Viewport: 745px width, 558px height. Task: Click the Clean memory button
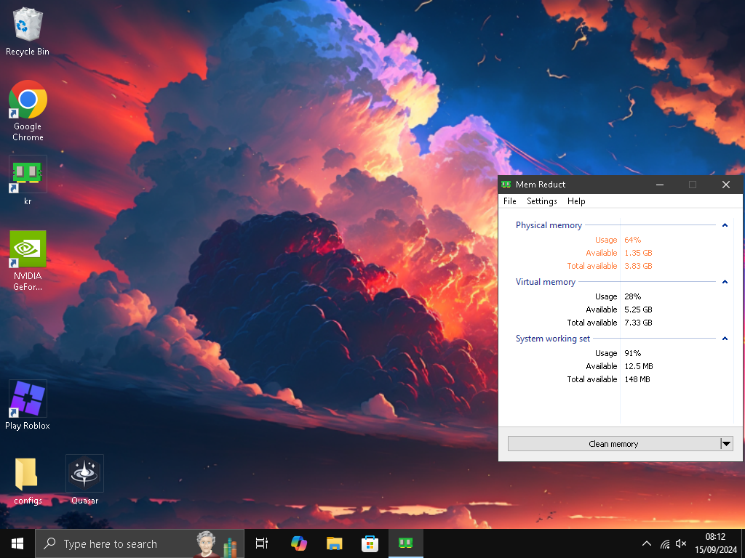[x=613, y=444]
